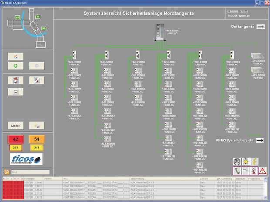
Task: Open the monitor screen icon button
Action: click(16, 92)
